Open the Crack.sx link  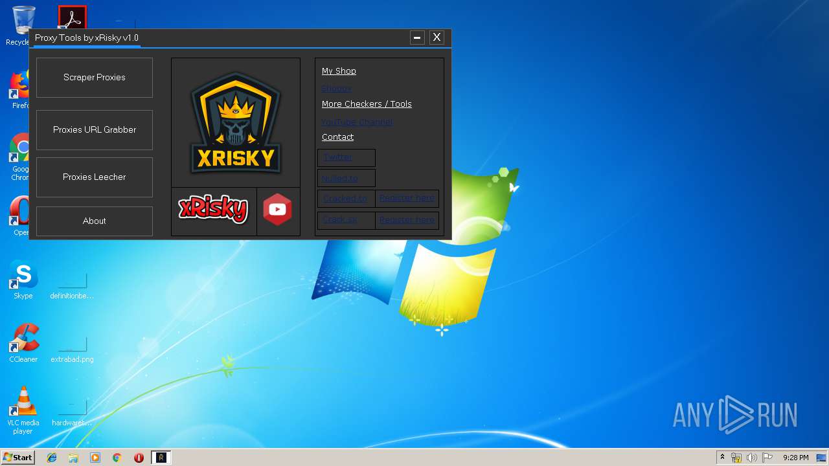(340, 219)
